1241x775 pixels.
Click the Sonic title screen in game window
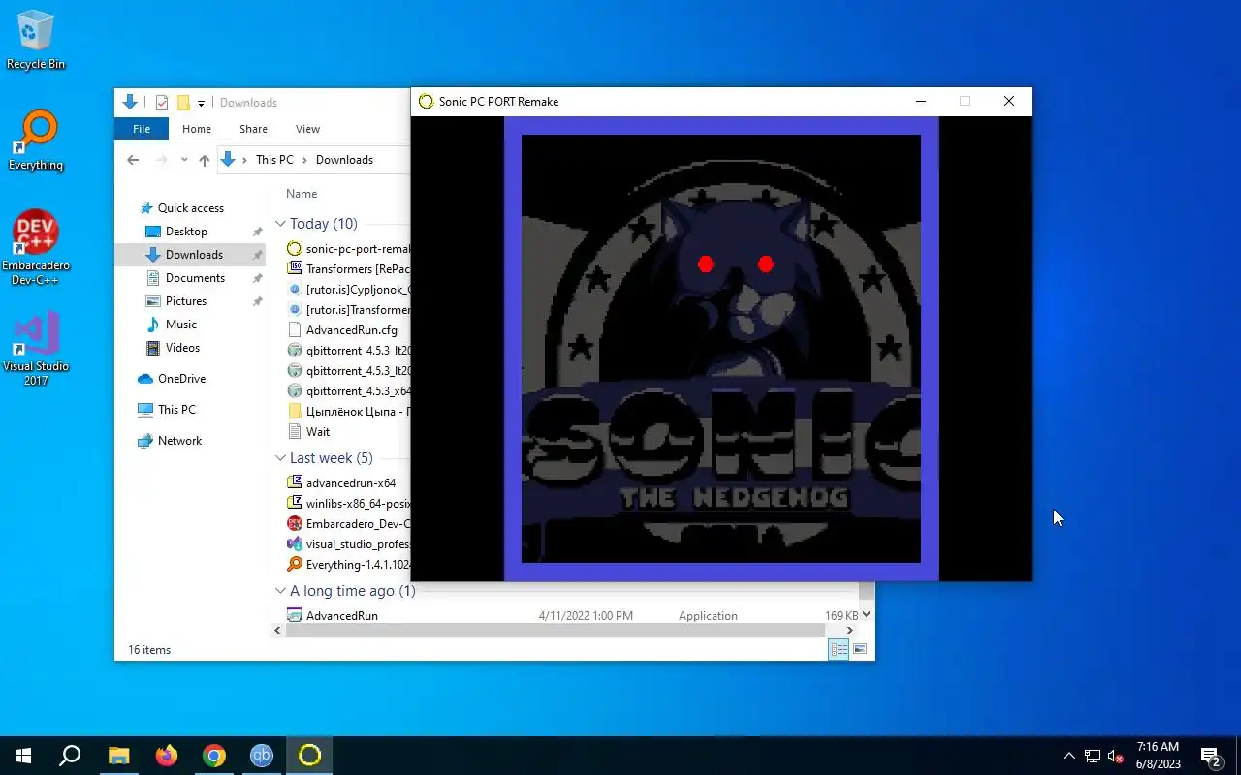pyautogui.click(x=721, y=349)
